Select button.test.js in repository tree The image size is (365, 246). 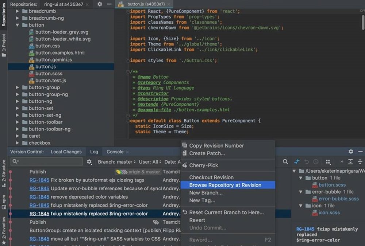point(51,81)
